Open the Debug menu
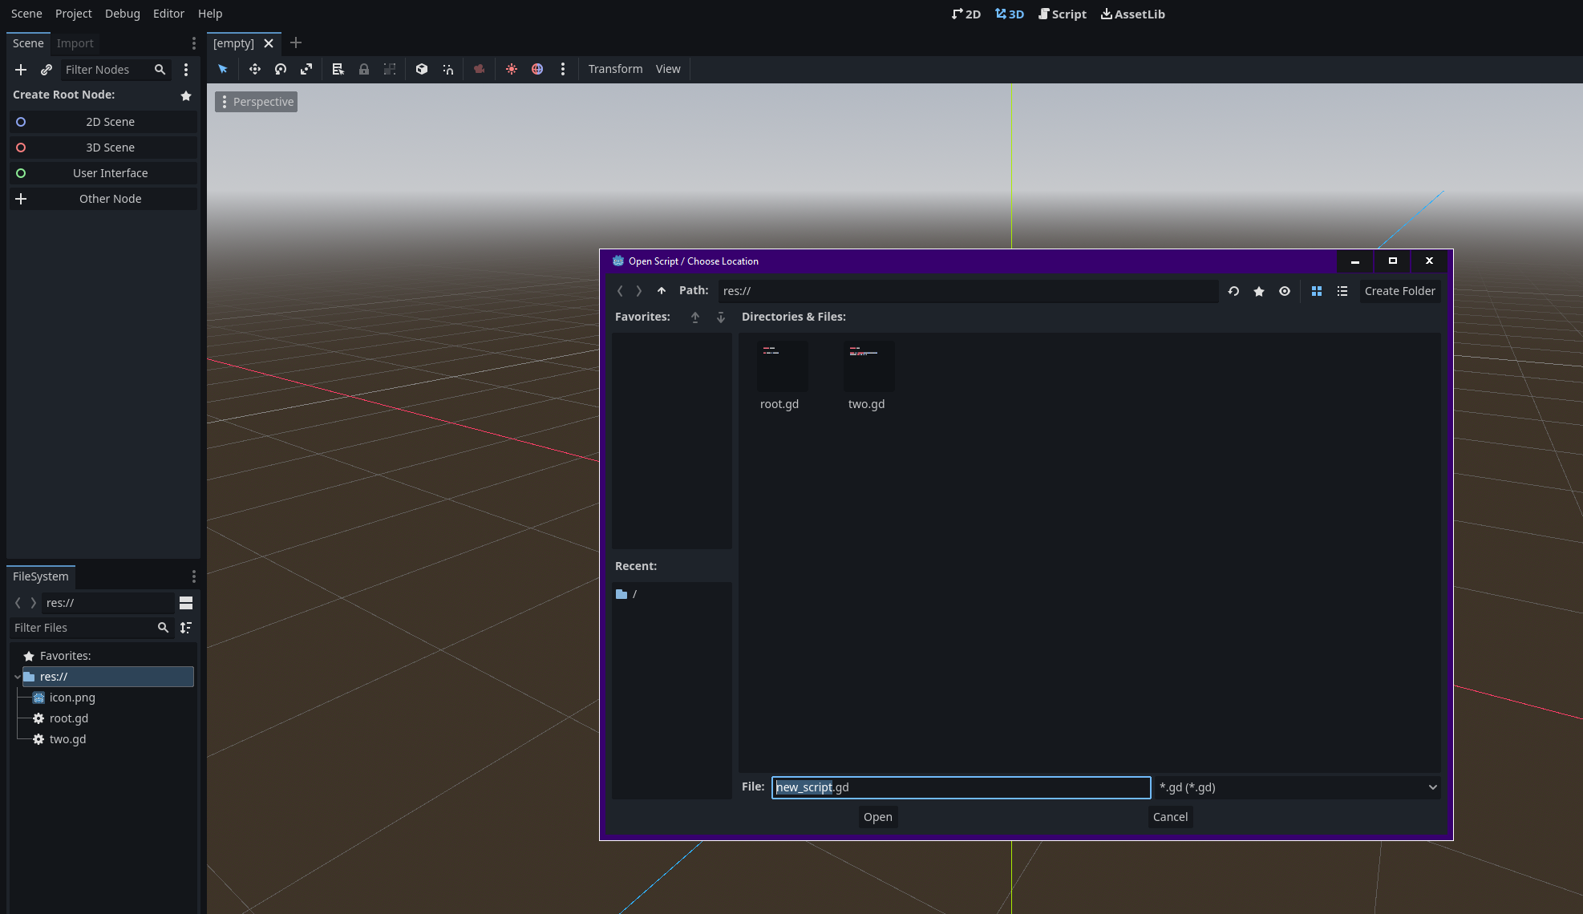Viewport: 1583px width, 914px height. pyautogui.click(x=122, y=14)
